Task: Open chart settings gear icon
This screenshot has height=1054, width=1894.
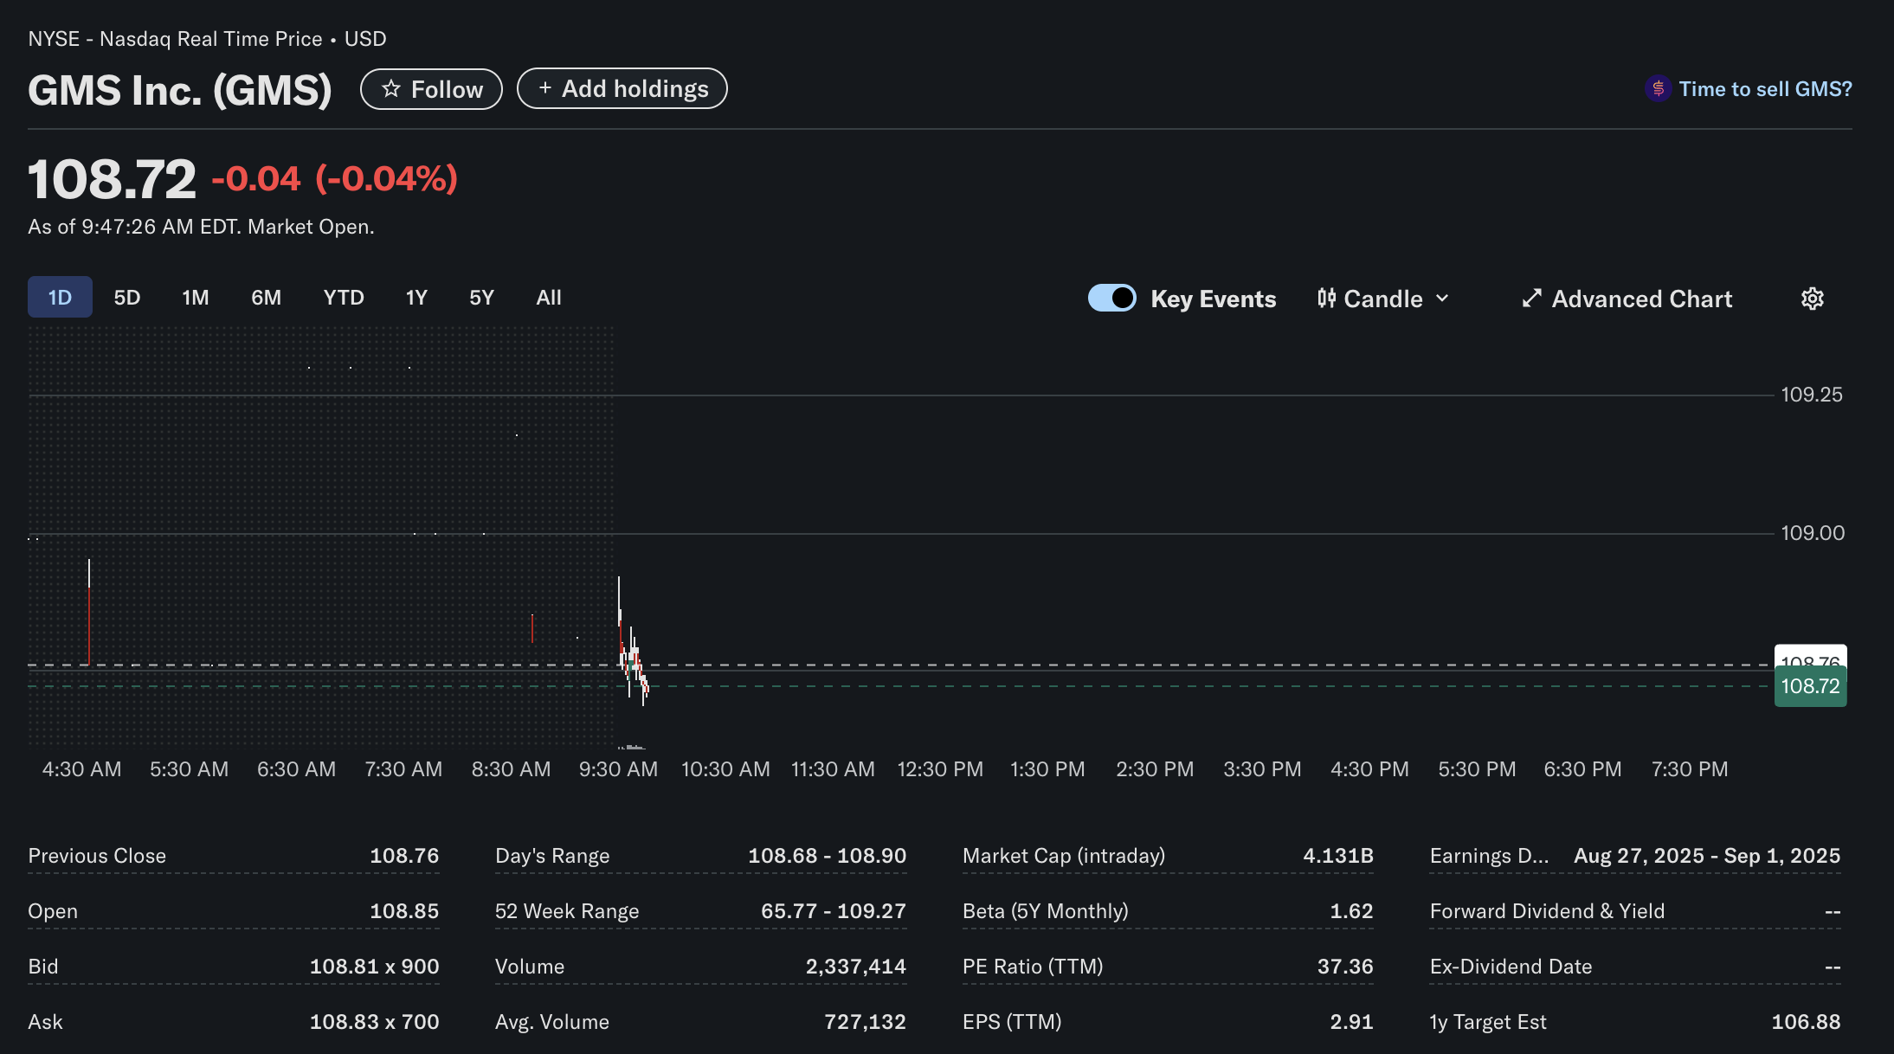Action: pos(1813,299)
